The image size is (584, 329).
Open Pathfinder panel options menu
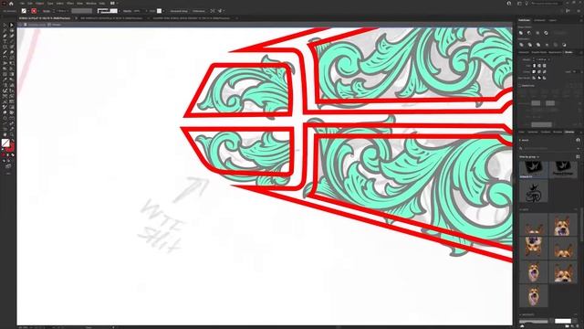[580, 20]
